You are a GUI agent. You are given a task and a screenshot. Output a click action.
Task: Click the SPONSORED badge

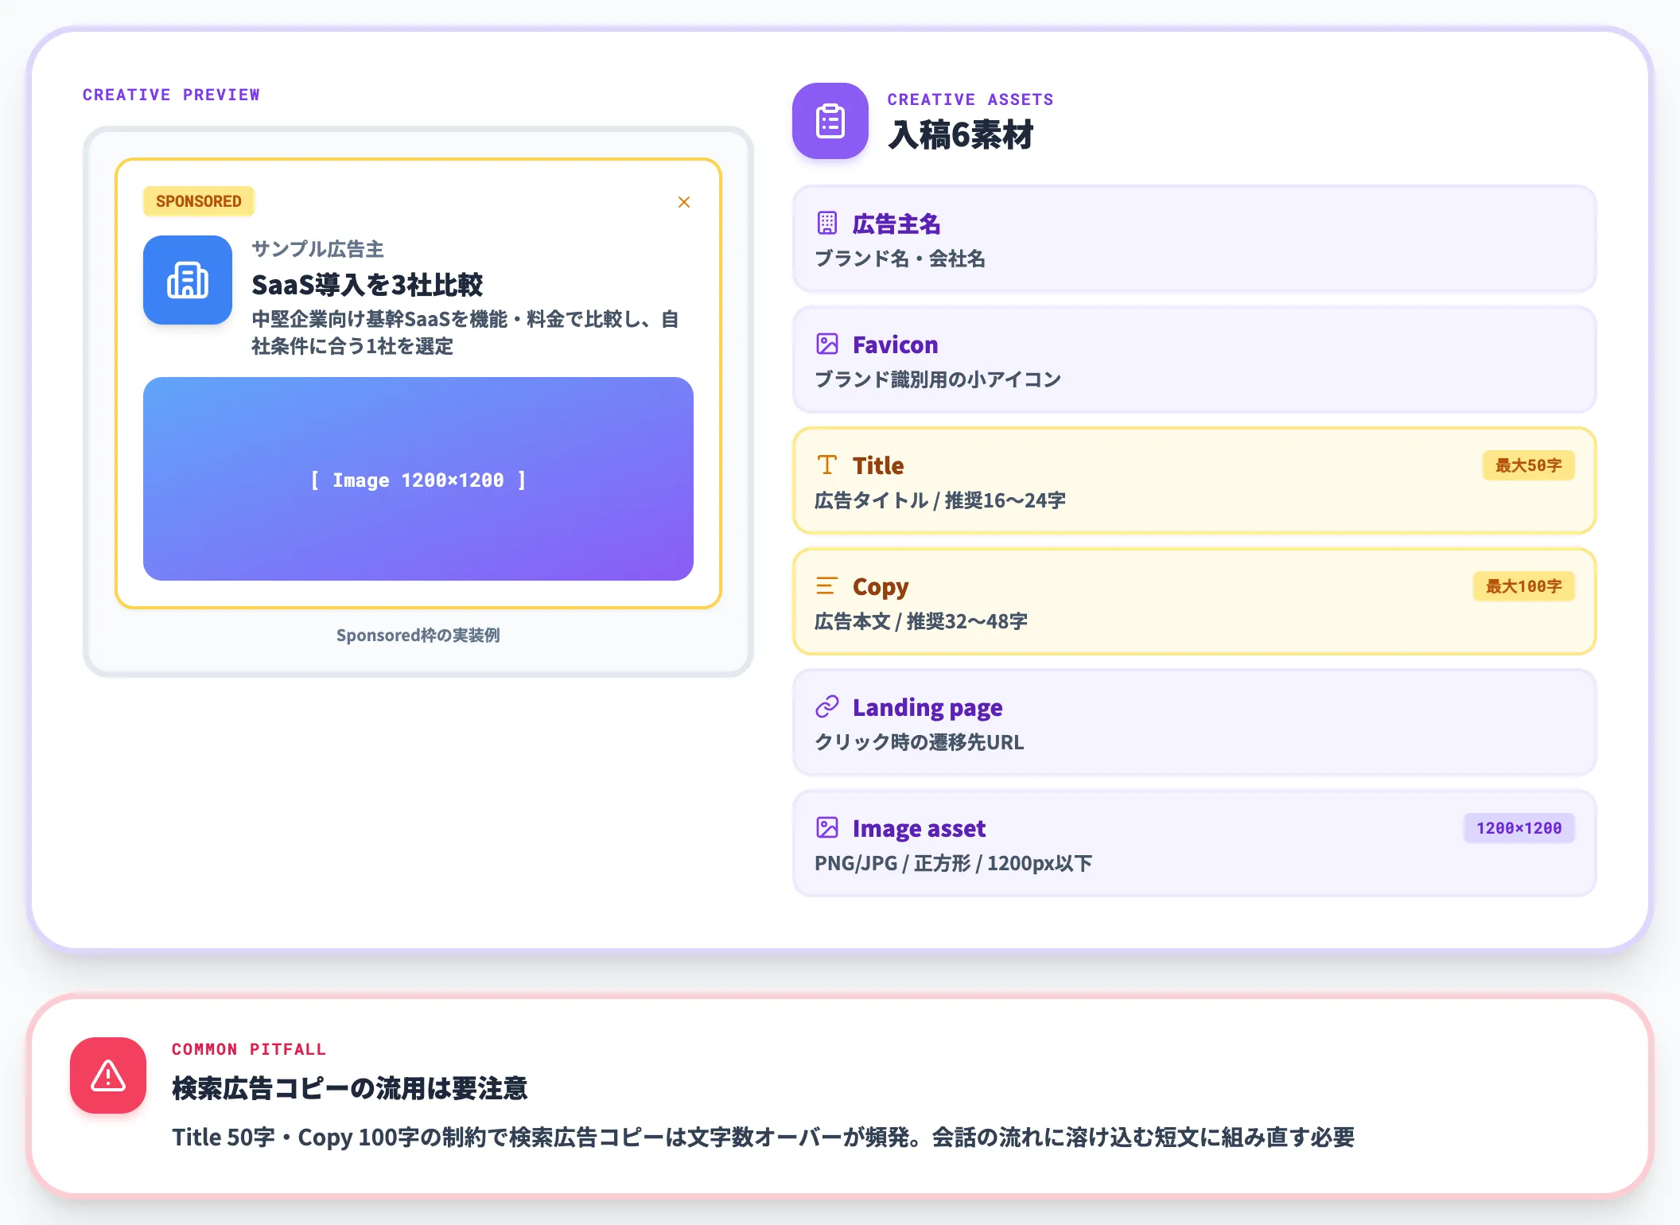tap(199, 201)
